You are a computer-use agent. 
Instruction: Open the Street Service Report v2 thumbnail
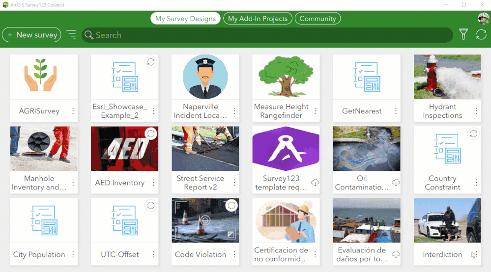[x=205, y=148]
